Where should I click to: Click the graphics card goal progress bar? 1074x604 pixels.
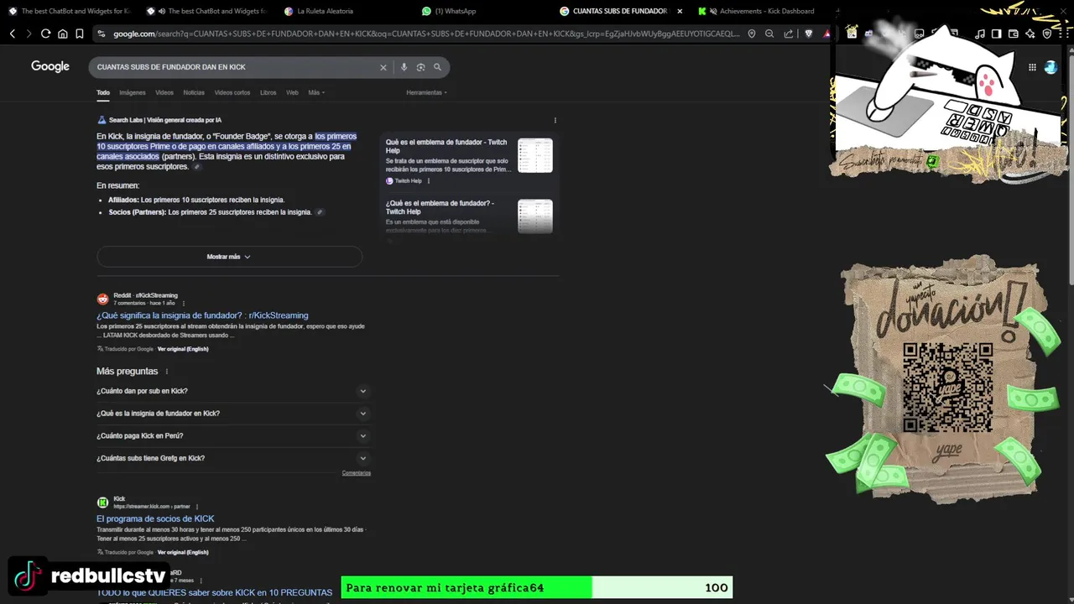pyautogui.click(x=537, y=587)
